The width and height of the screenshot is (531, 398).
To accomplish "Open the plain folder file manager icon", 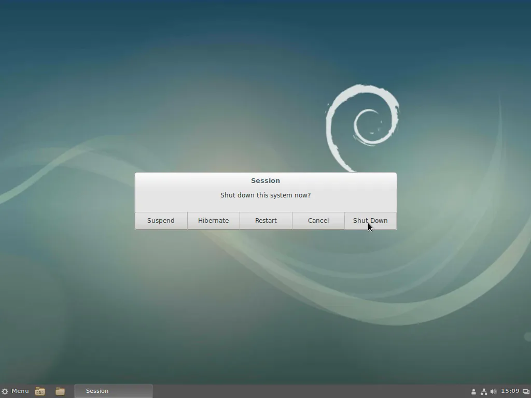I will tap(60, 391).
